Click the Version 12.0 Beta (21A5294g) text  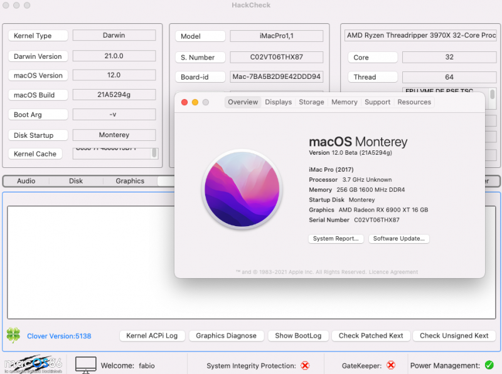click(x=350, y=152)
